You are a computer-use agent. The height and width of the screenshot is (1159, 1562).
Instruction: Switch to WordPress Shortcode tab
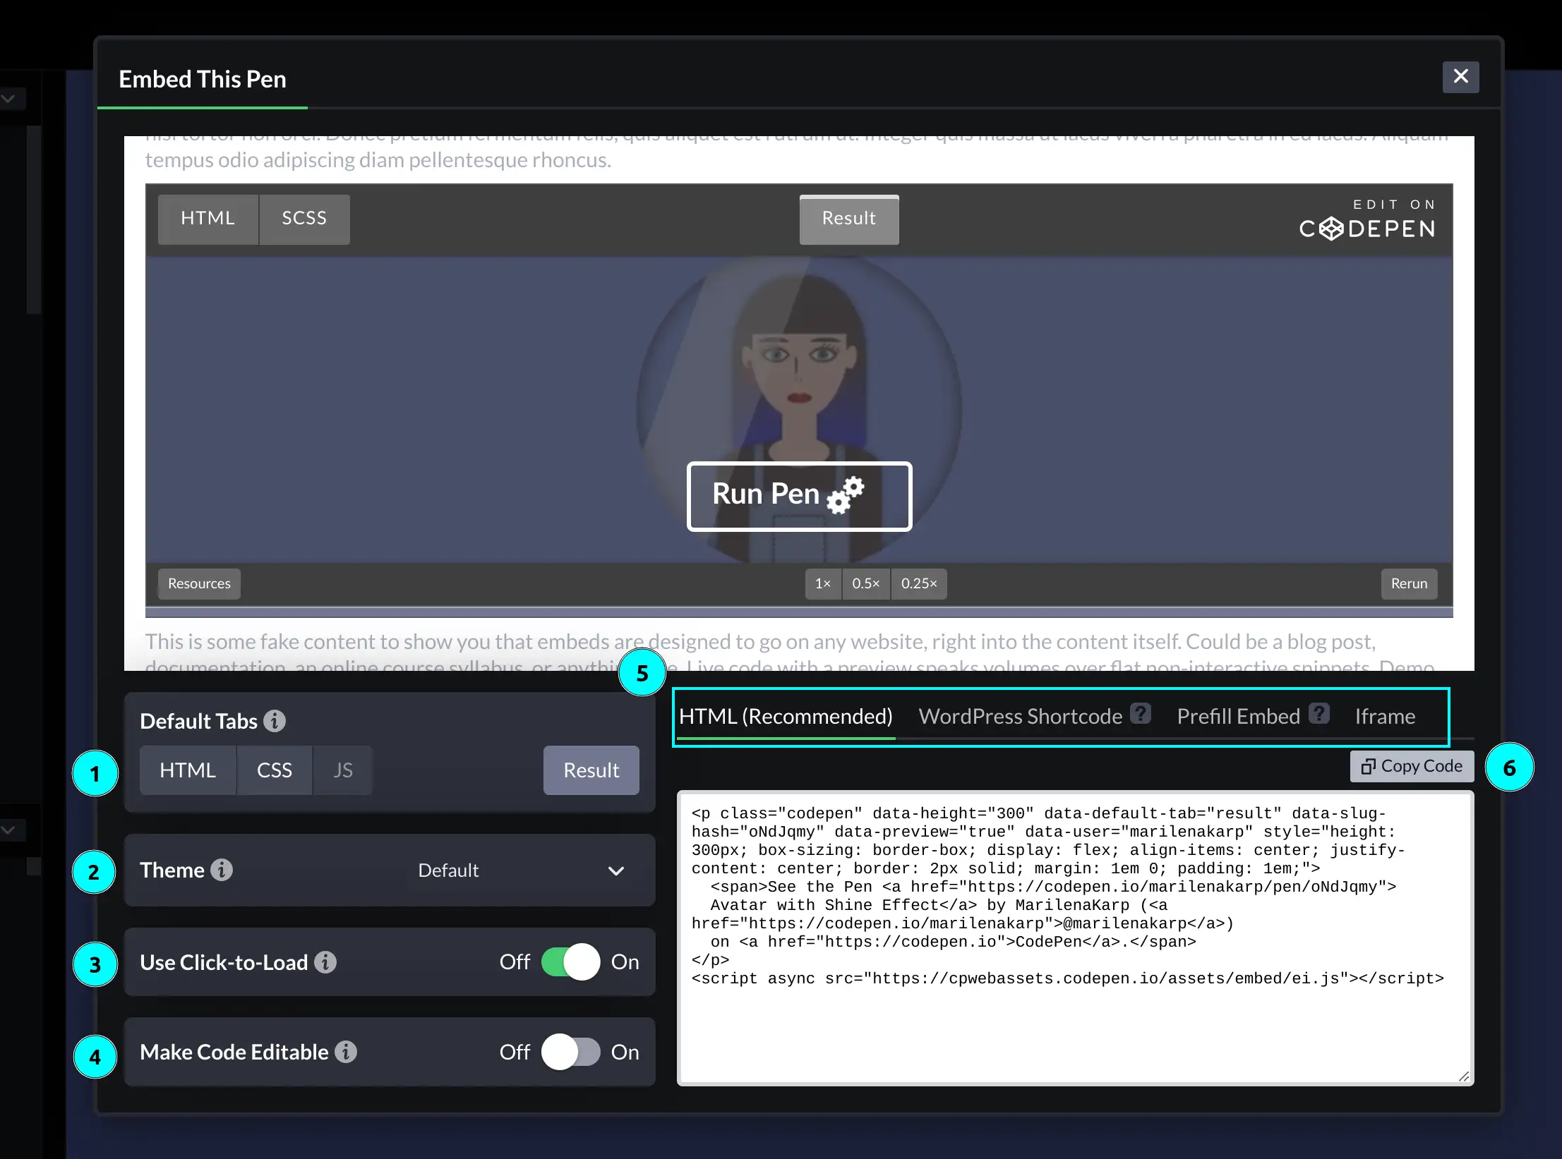(x=1021, y=717)
